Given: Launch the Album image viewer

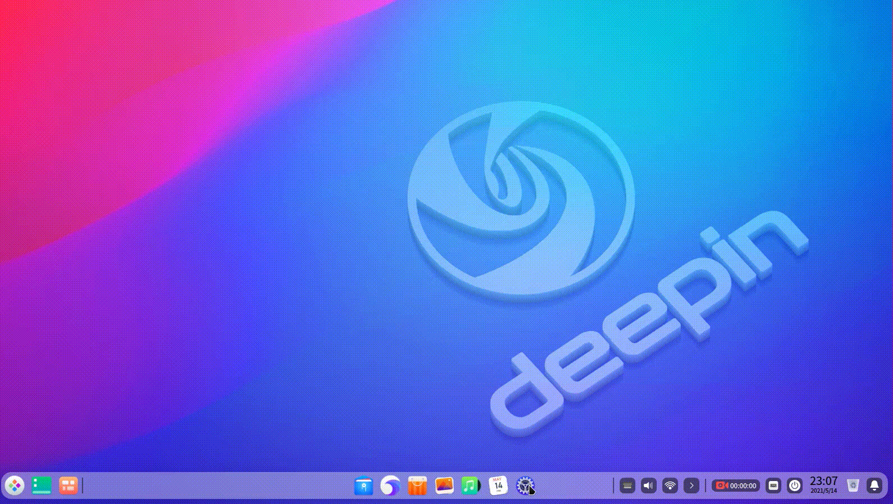Looking at the screenshot, I should pos(444,485).
